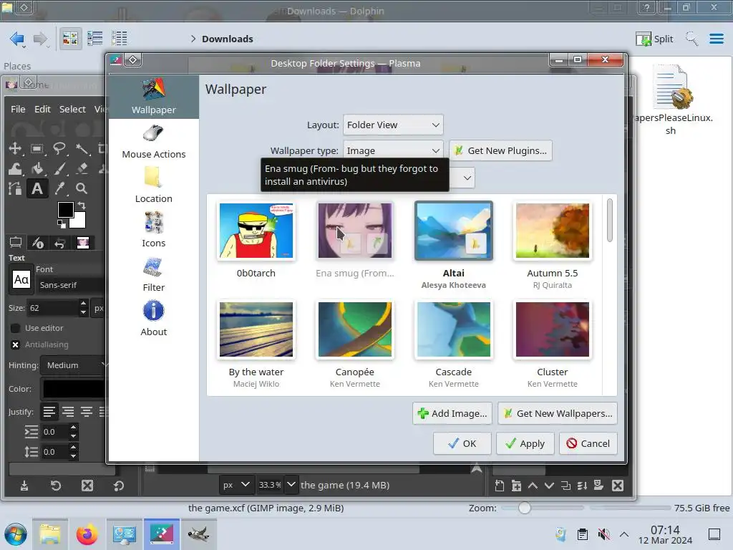Set left text justification
This screenshot has height=550, width=733.
coord(49,412)
